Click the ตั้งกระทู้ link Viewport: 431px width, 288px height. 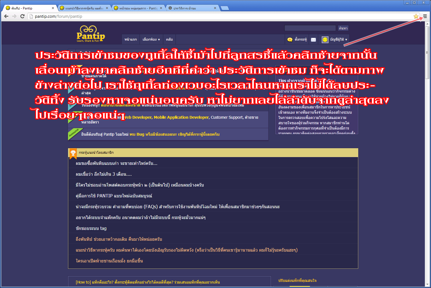tap(301, 39)
